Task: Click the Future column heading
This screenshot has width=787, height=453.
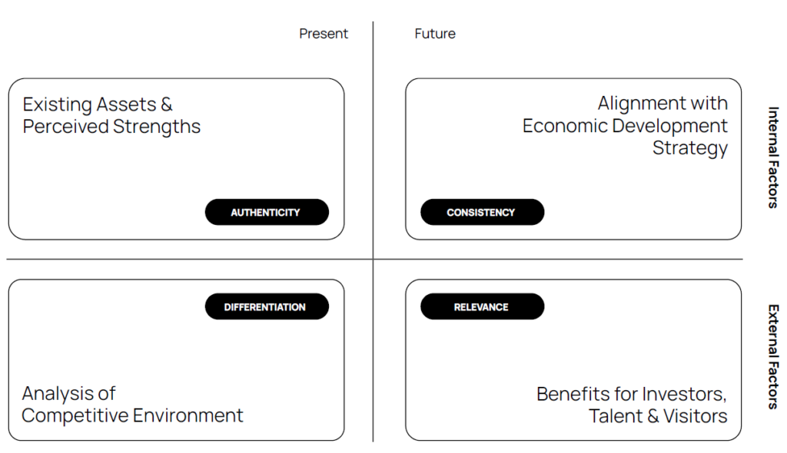Action: tap(435, 34)
